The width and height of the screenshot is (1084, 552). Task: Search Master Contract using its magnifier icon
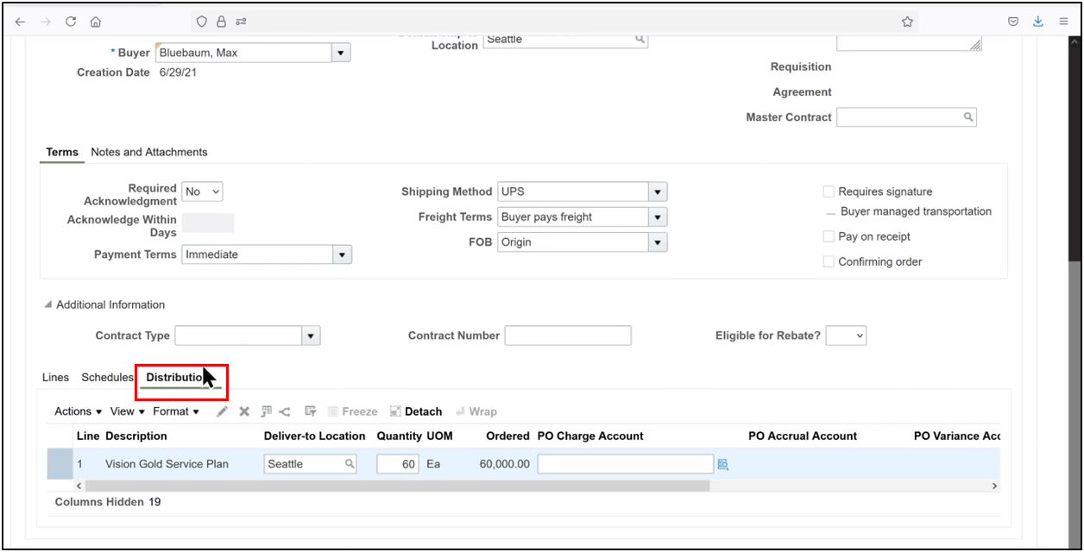point(968,116)
